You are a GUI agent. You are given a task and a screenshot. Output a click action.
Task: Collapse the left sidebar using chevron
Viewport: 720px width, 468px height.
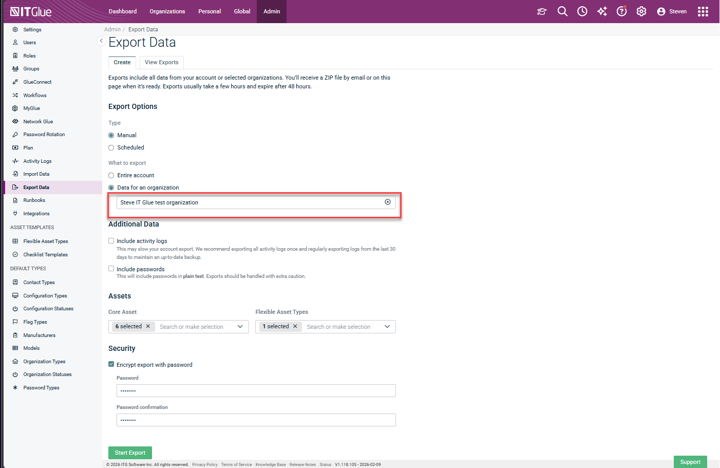coord(101,41)
